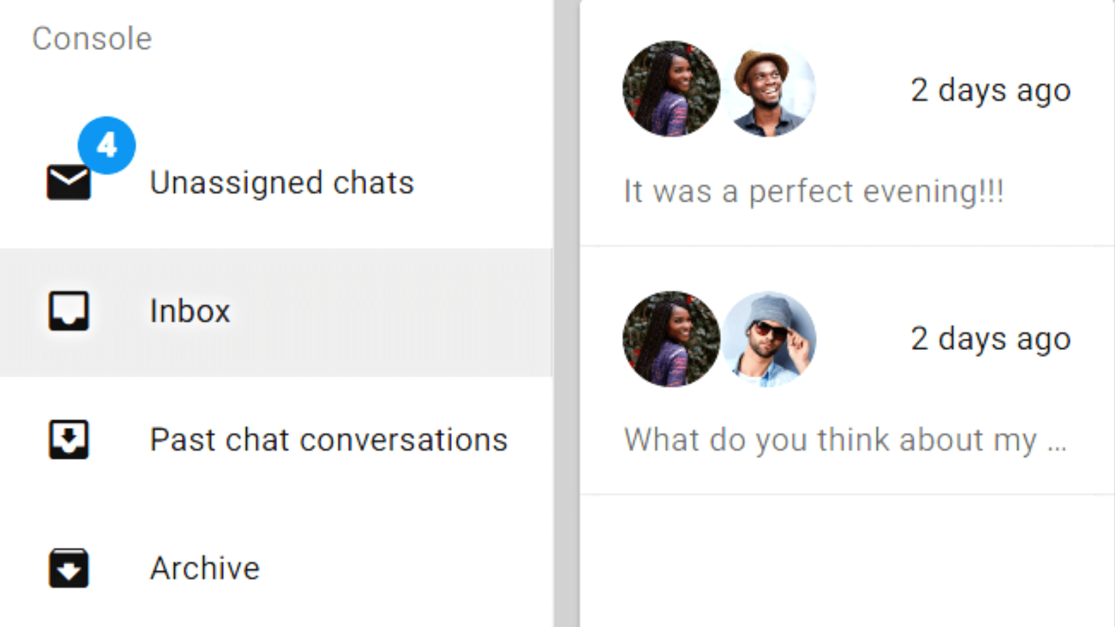
Task: Click the blue badge showing 4 unassigned chats
Action: point(107,145)
